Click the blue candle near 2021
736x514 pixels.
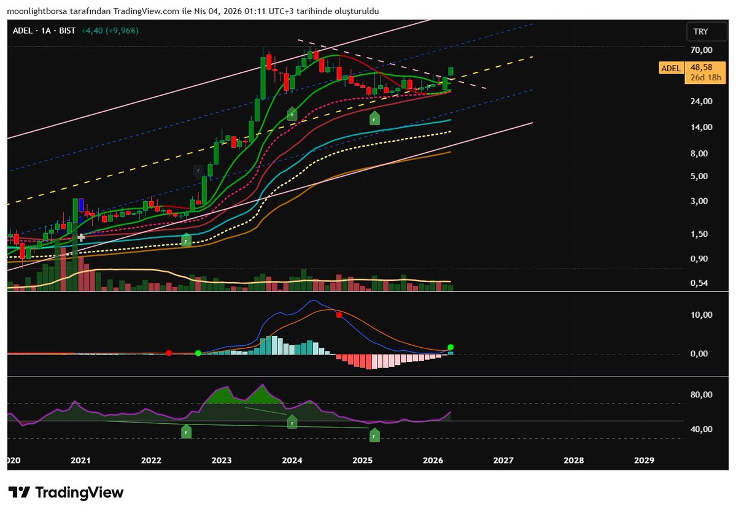(x=81, y=205)
